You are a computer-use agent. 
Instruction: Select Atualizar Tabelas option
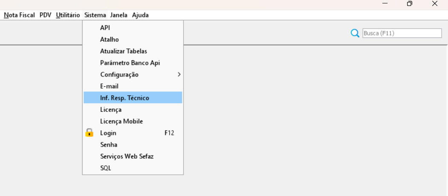point(123,51)
